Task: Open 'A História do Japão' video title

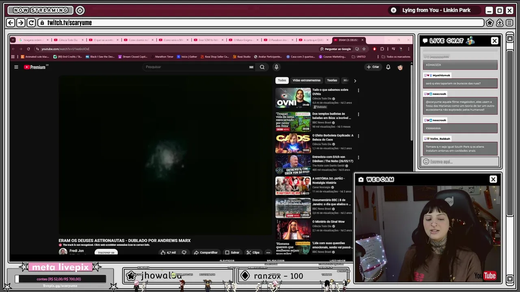Action: (328, 180)
